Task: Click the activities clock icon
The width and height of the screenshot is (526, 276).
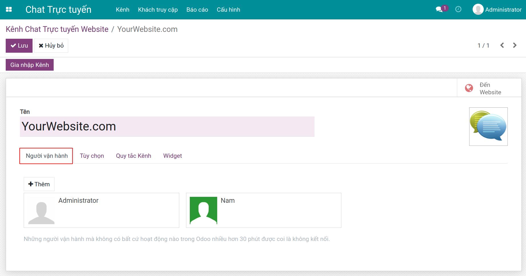Action: (x=458, y=9)
